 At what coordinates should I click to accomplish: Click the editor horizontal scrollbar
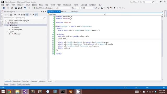click(x=108, y=81)
